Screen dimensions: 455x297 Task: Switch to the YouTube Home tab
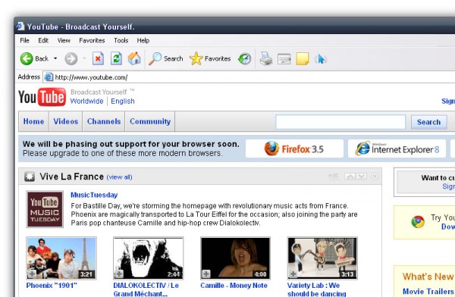[x=33, y=121]
